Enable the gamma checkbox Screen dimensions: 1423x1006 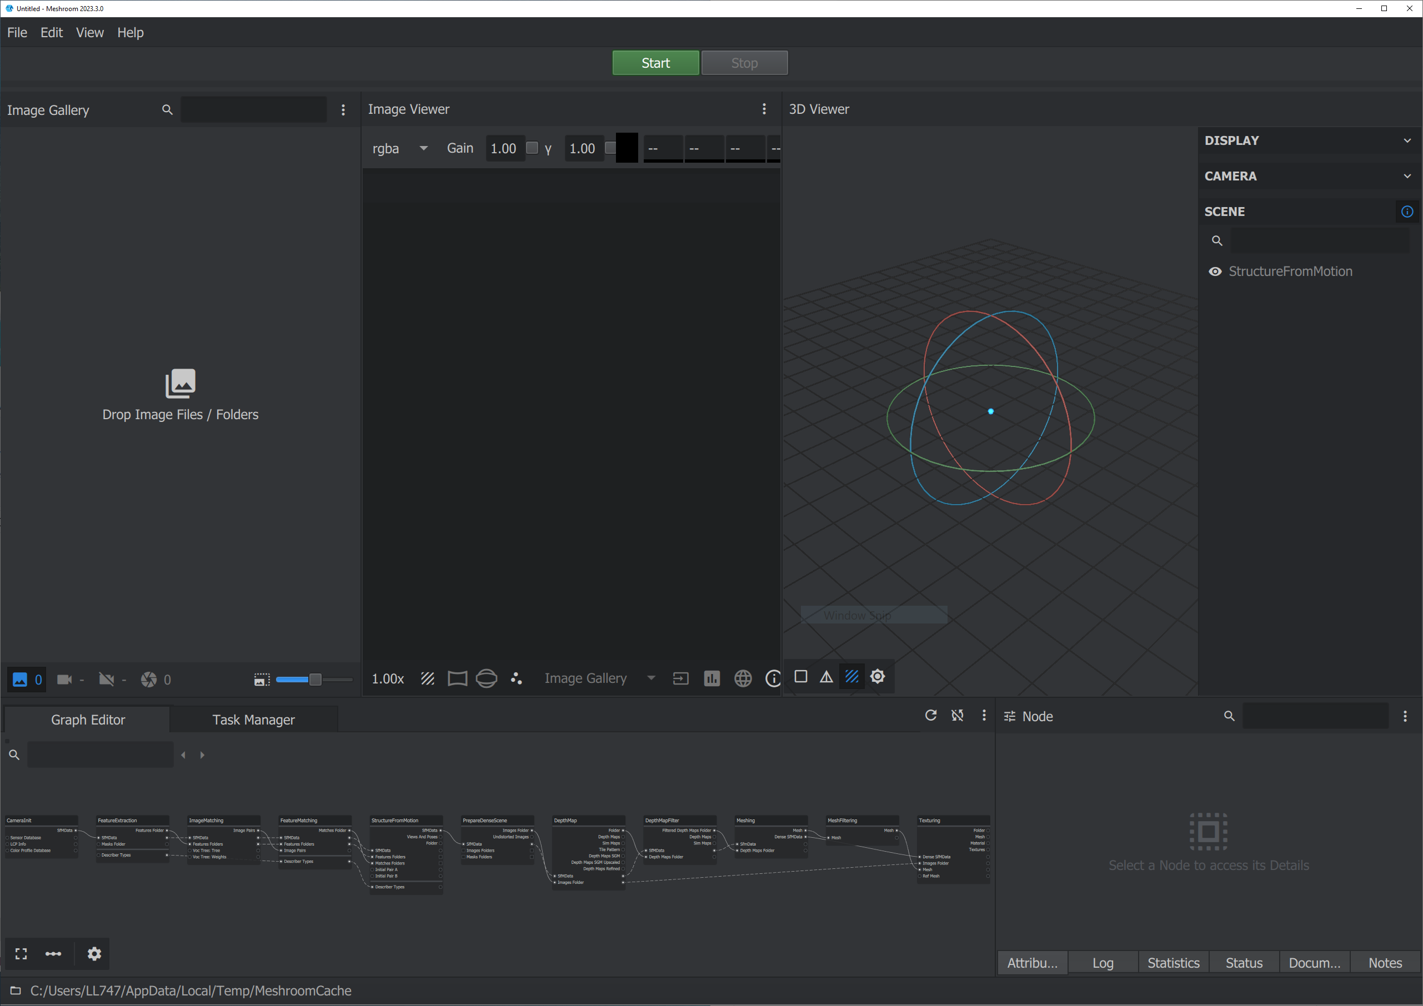point(610,148)
